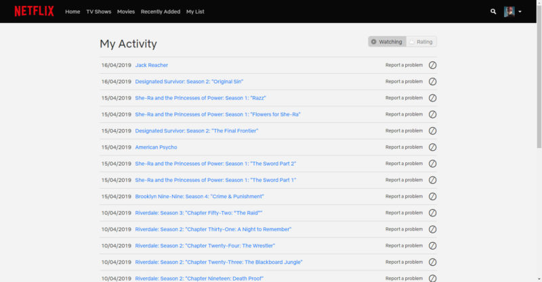Screen dimensions: 542x282
Task: Click the page vertical scrollbar thumb
Action: click(x=539, y=76)
